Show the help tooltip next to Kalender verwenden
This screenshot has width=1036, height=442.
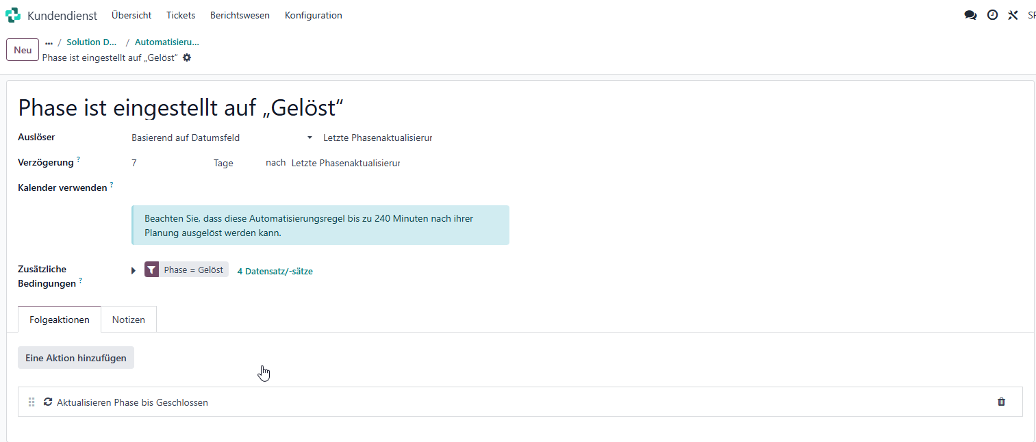click(112, 185)
